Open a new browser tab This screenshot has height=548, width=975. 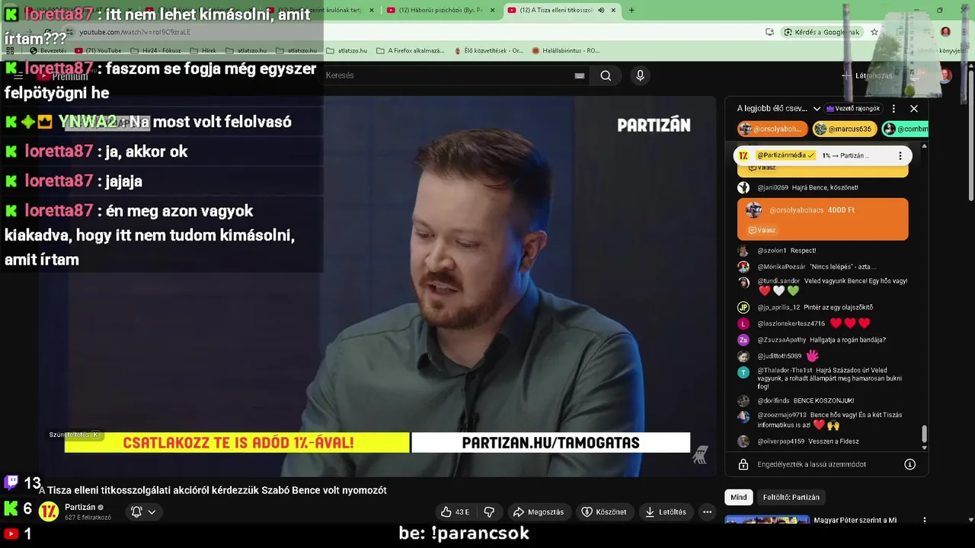(631, 10)
